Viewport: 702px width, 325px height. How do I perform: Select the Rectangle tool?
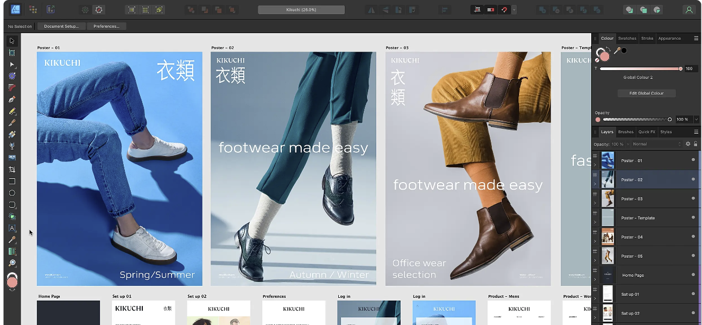pos(12,182)
